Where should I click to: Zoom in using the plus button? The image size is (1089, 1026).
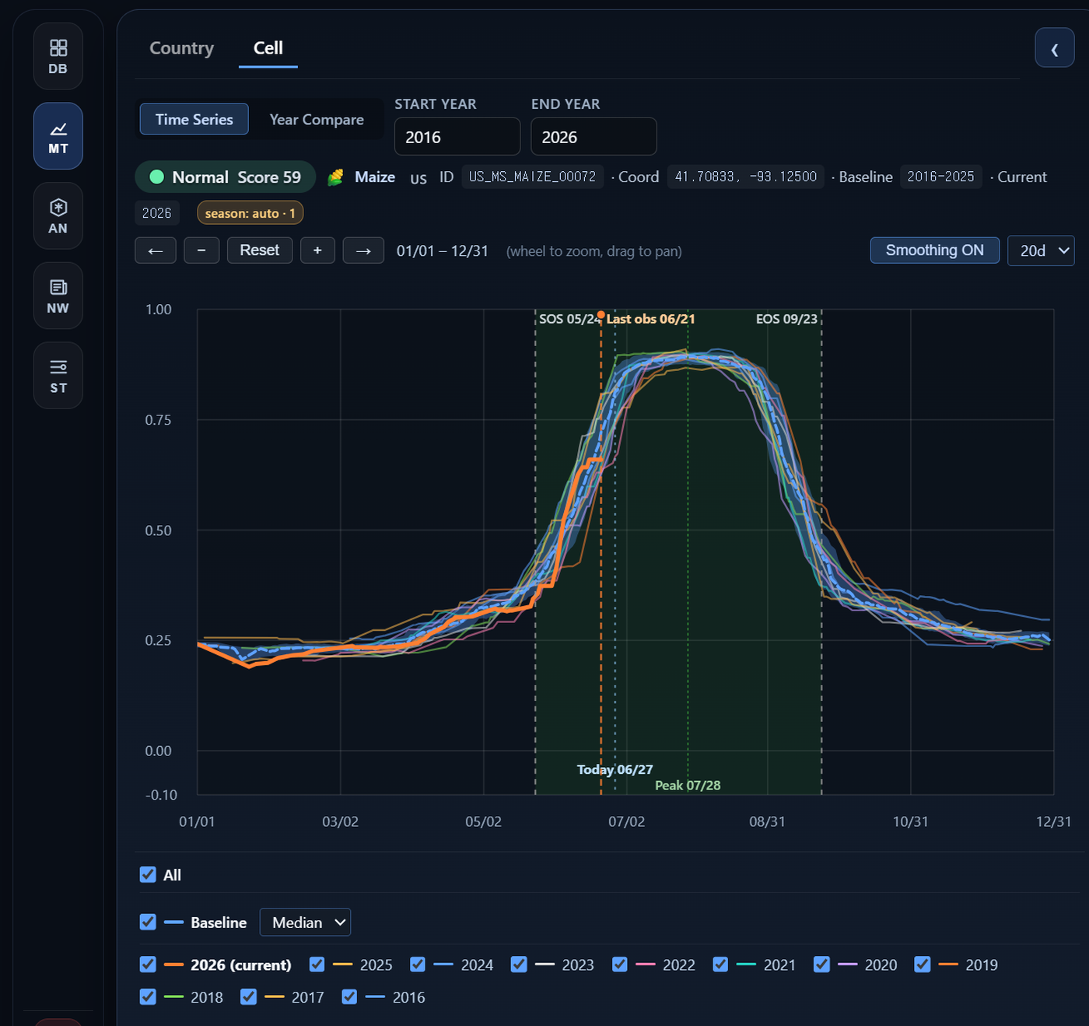[317, 250]
